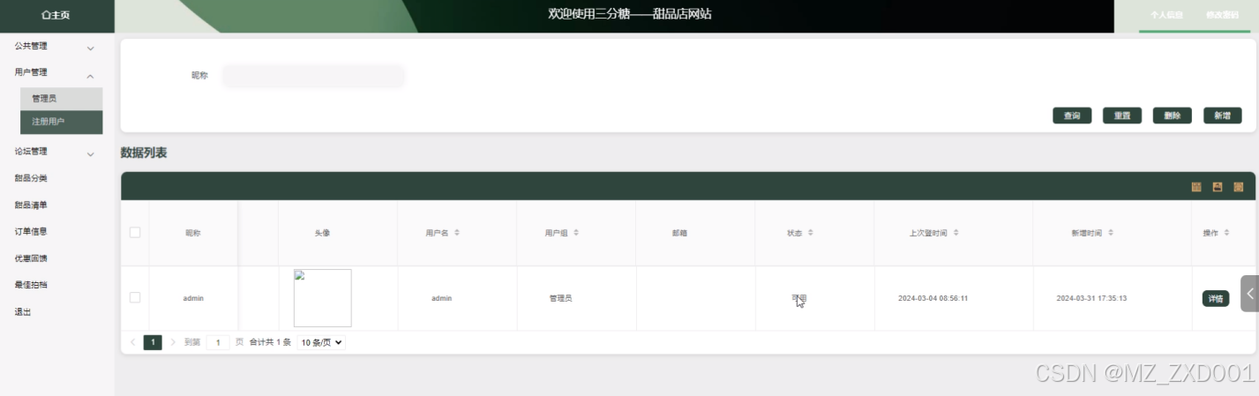1259x396 pixels.
Task: Sort by 上次登时间 column arrows
Action: pyautogui.click(x=955, y=233)
